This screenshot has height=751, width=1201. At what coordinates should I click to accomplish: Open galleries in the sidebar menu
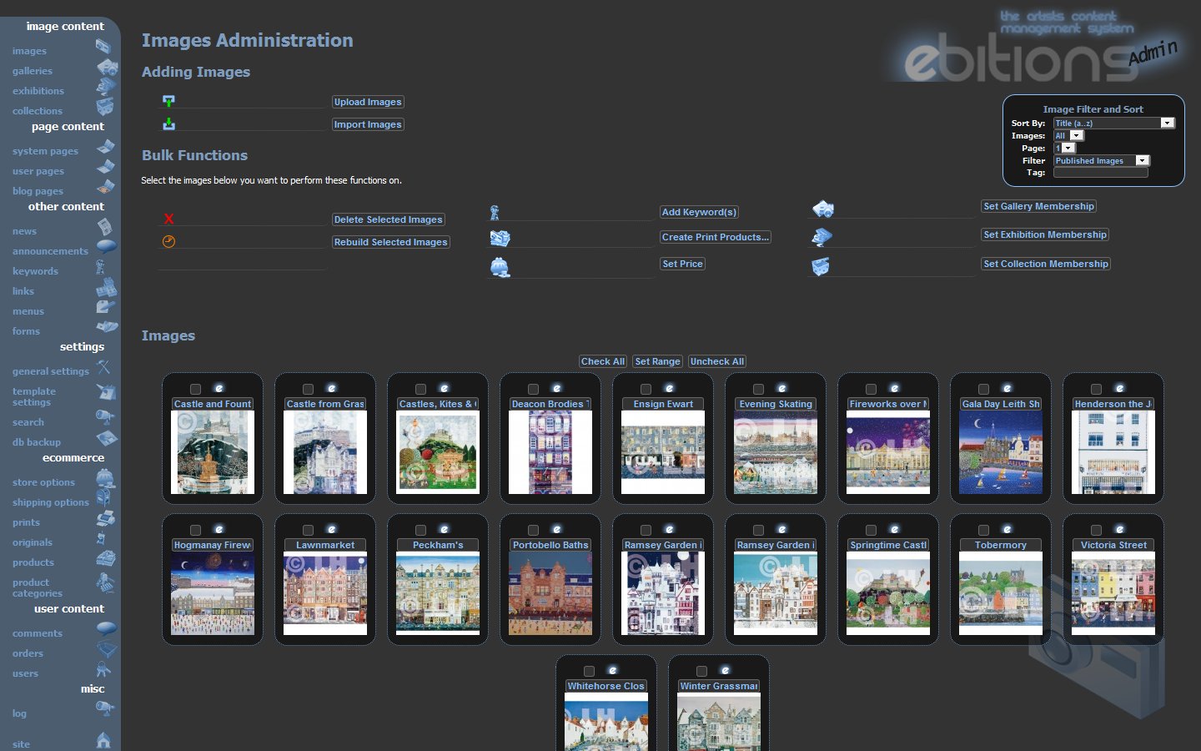pyautogui.click(x=33, y=71)
